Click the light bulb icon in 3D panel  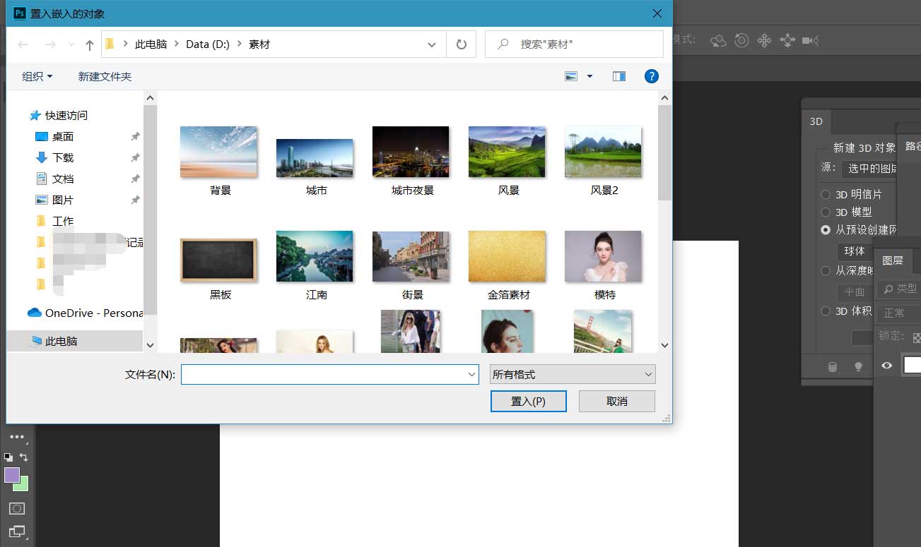pyautogui.click(x=859, y=366)
